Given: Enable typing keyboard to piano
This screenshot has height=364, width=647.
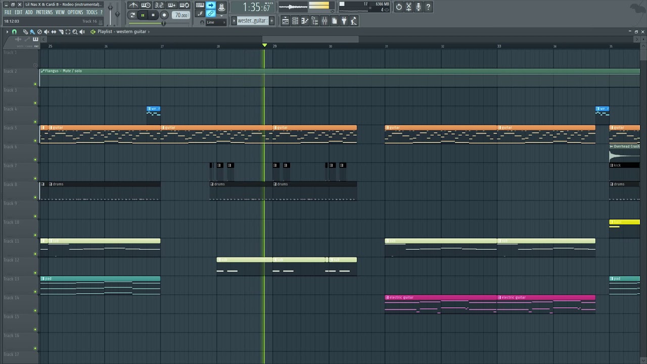Looking at the screenshot, I should pyautogui.click(x=200, y=5).
